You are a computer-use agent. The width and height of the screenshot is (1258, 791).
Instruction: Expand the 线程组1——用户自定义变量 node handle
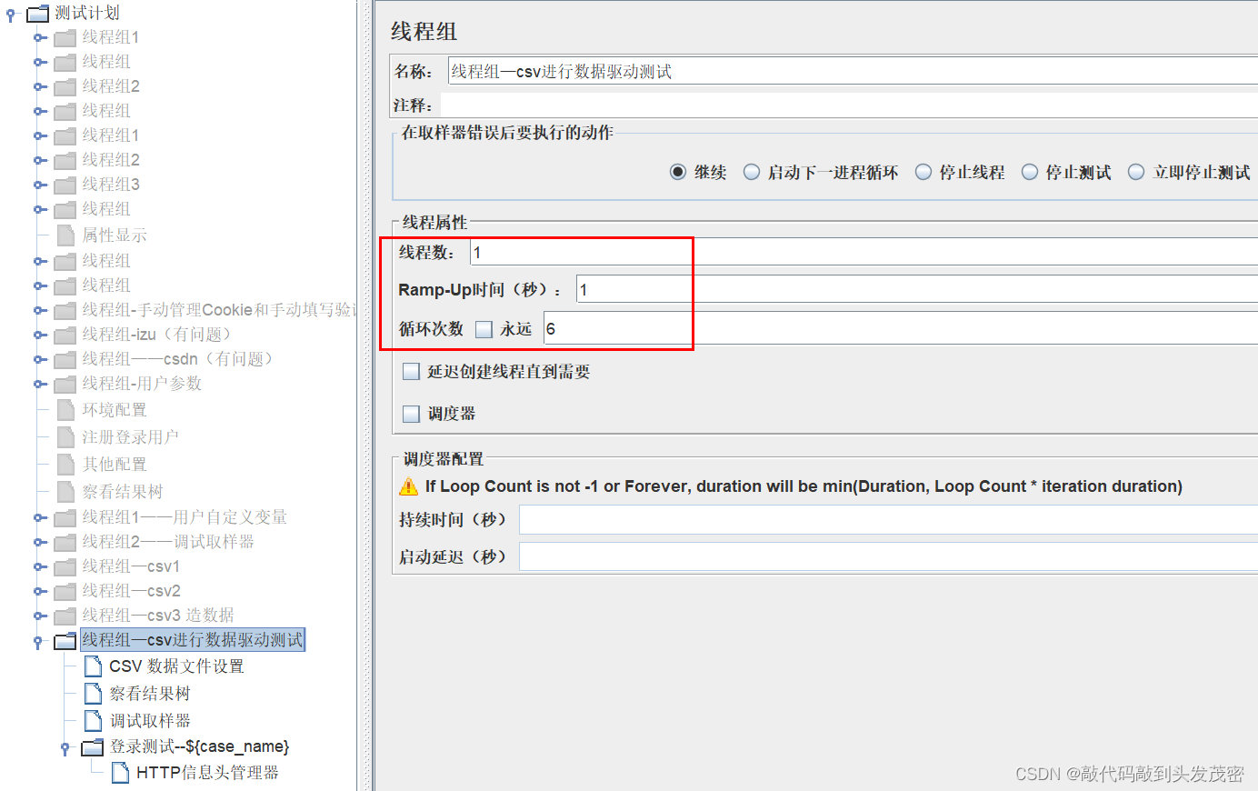pos(39,517)
